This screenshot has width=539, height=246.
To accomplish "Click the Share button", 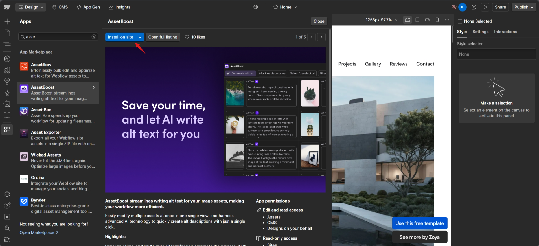I will pyautogui.click(x=500, y=7).
